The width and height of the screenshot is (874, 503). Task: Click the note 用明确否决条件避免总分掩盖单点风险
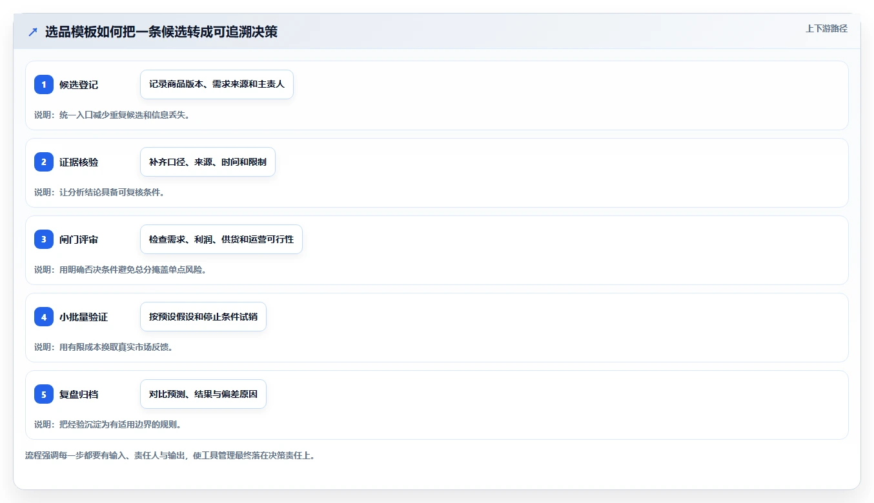[121, 270]
